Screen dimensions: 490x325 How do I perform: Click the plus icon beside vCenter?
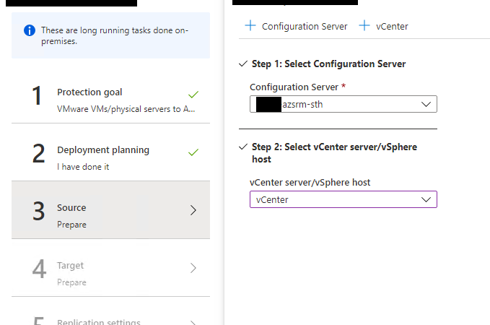click(364, 26)
